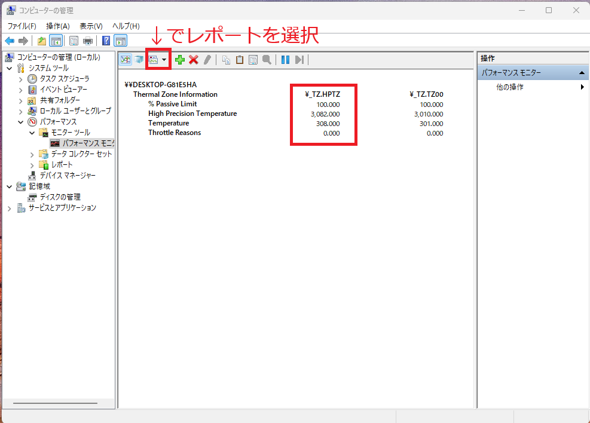Click the print icon in the top toolbar
Viewport: 590px width, 423px height.
click(87, 40)
